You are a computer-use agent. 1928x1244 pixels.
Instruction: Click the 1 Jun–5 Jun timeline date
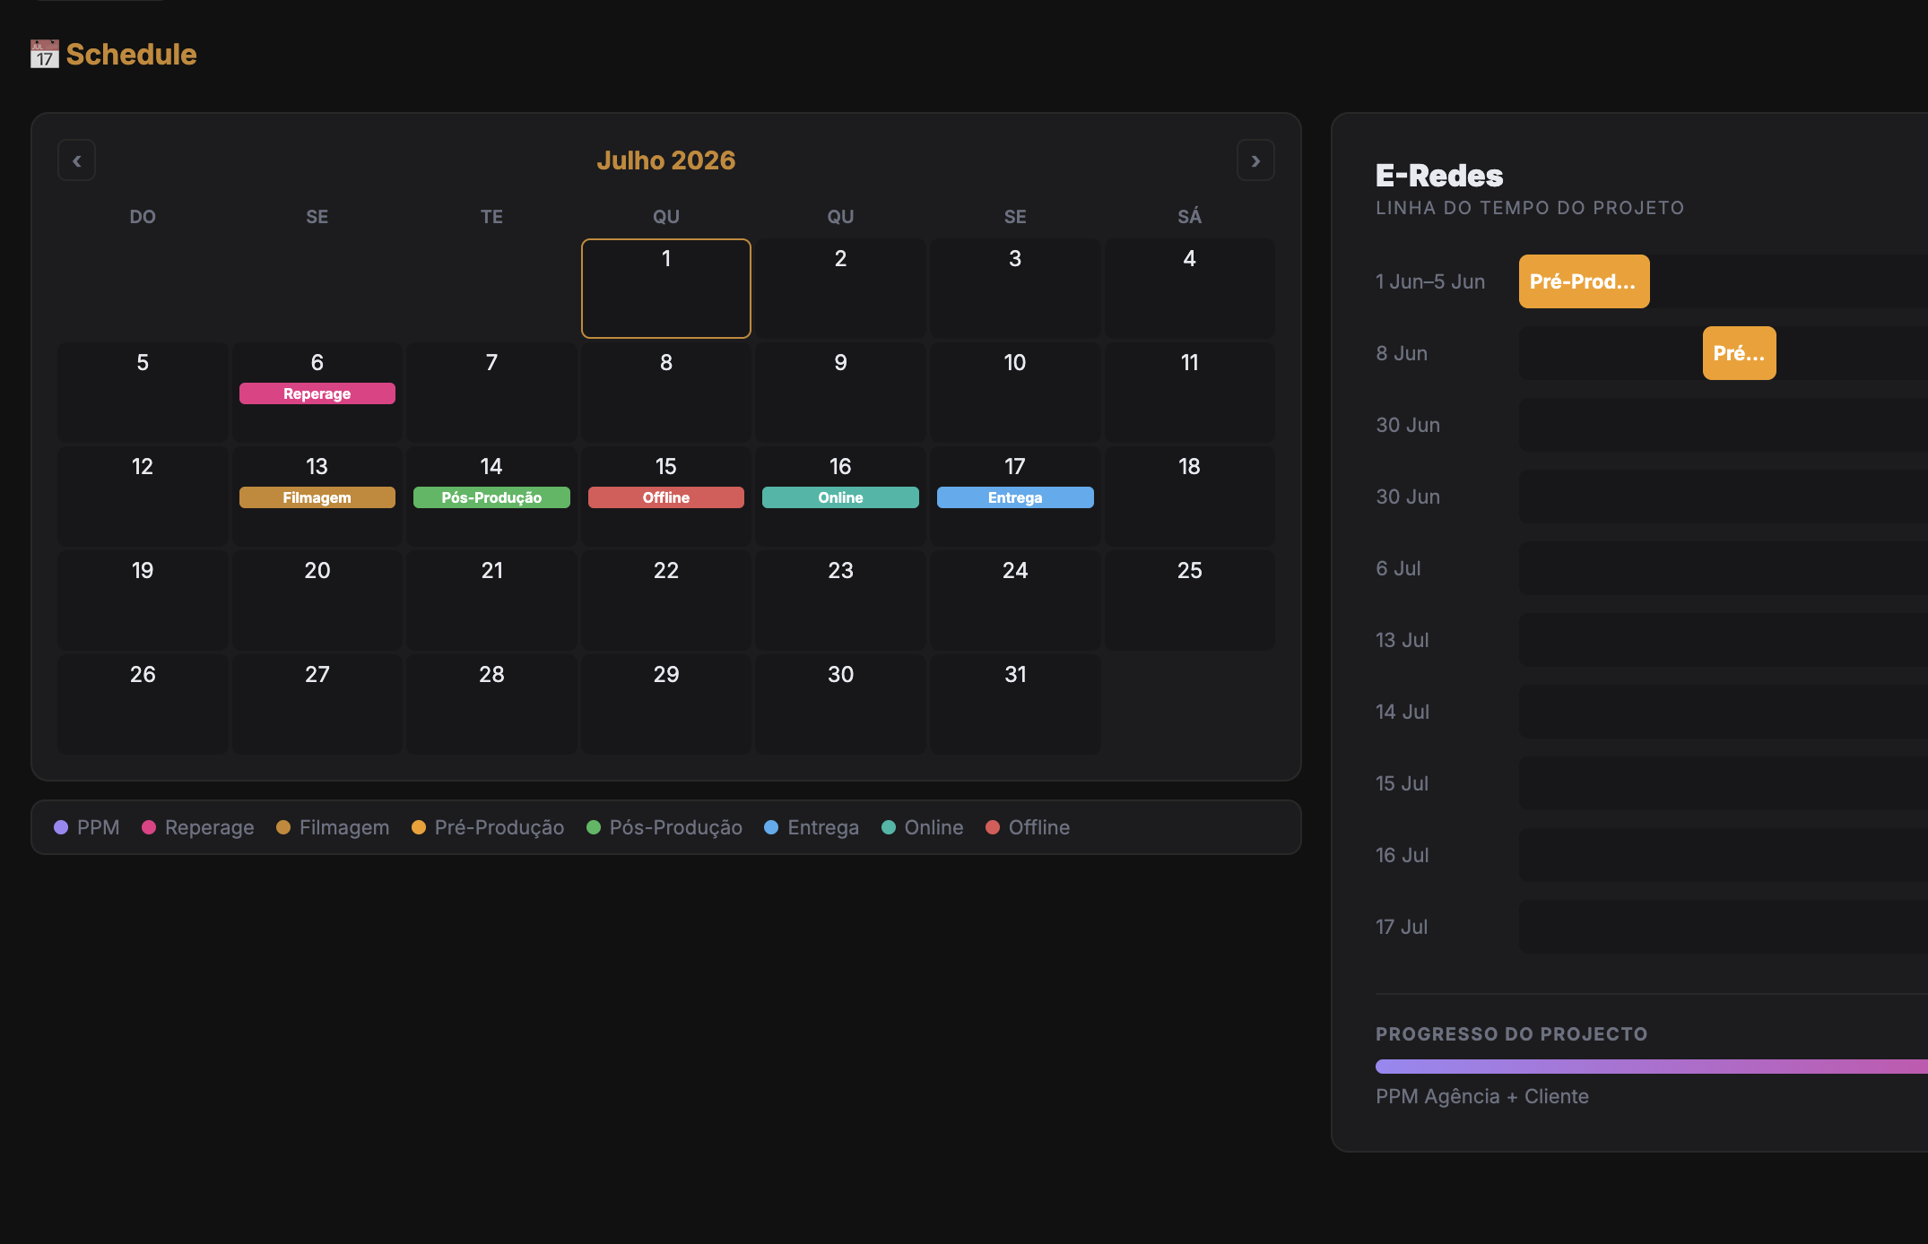[x=1430, y=281]
